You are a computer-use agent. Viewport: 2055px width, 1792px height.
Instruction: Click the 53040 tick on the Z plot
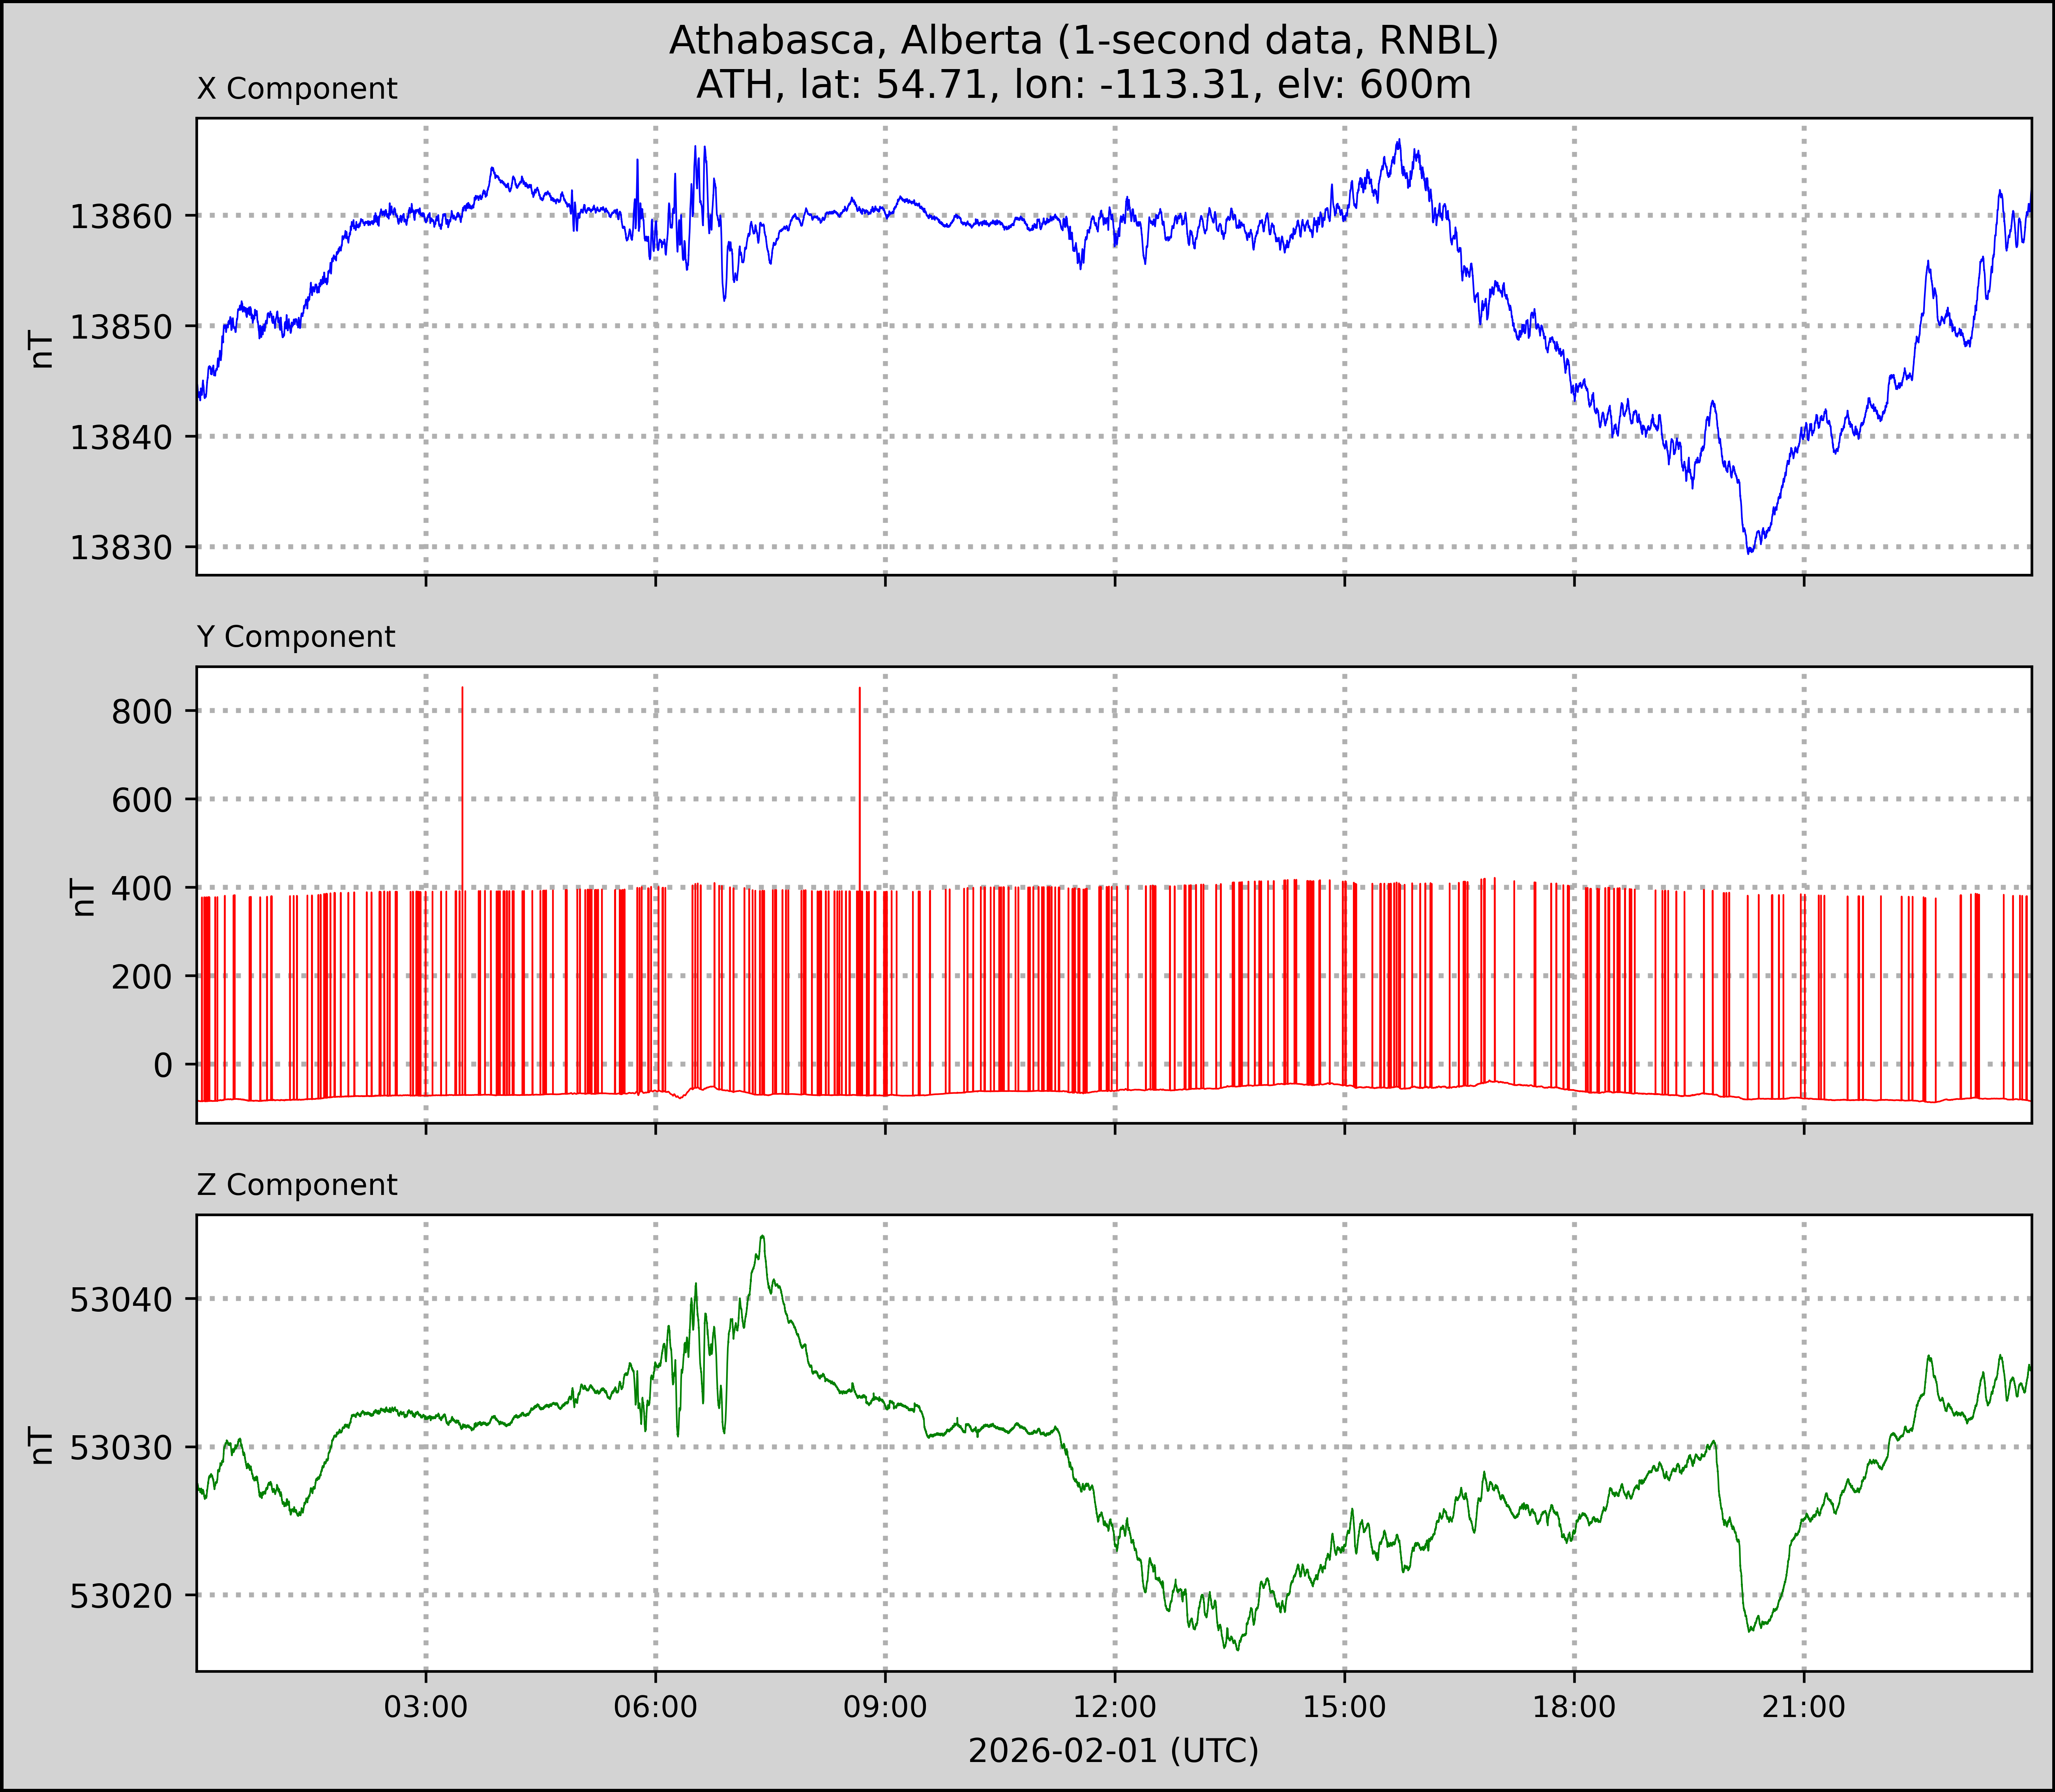tap(121, 1300)
